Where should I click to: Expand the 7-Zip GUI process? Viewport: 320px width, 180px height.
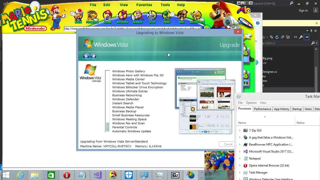tap(240, 130)
